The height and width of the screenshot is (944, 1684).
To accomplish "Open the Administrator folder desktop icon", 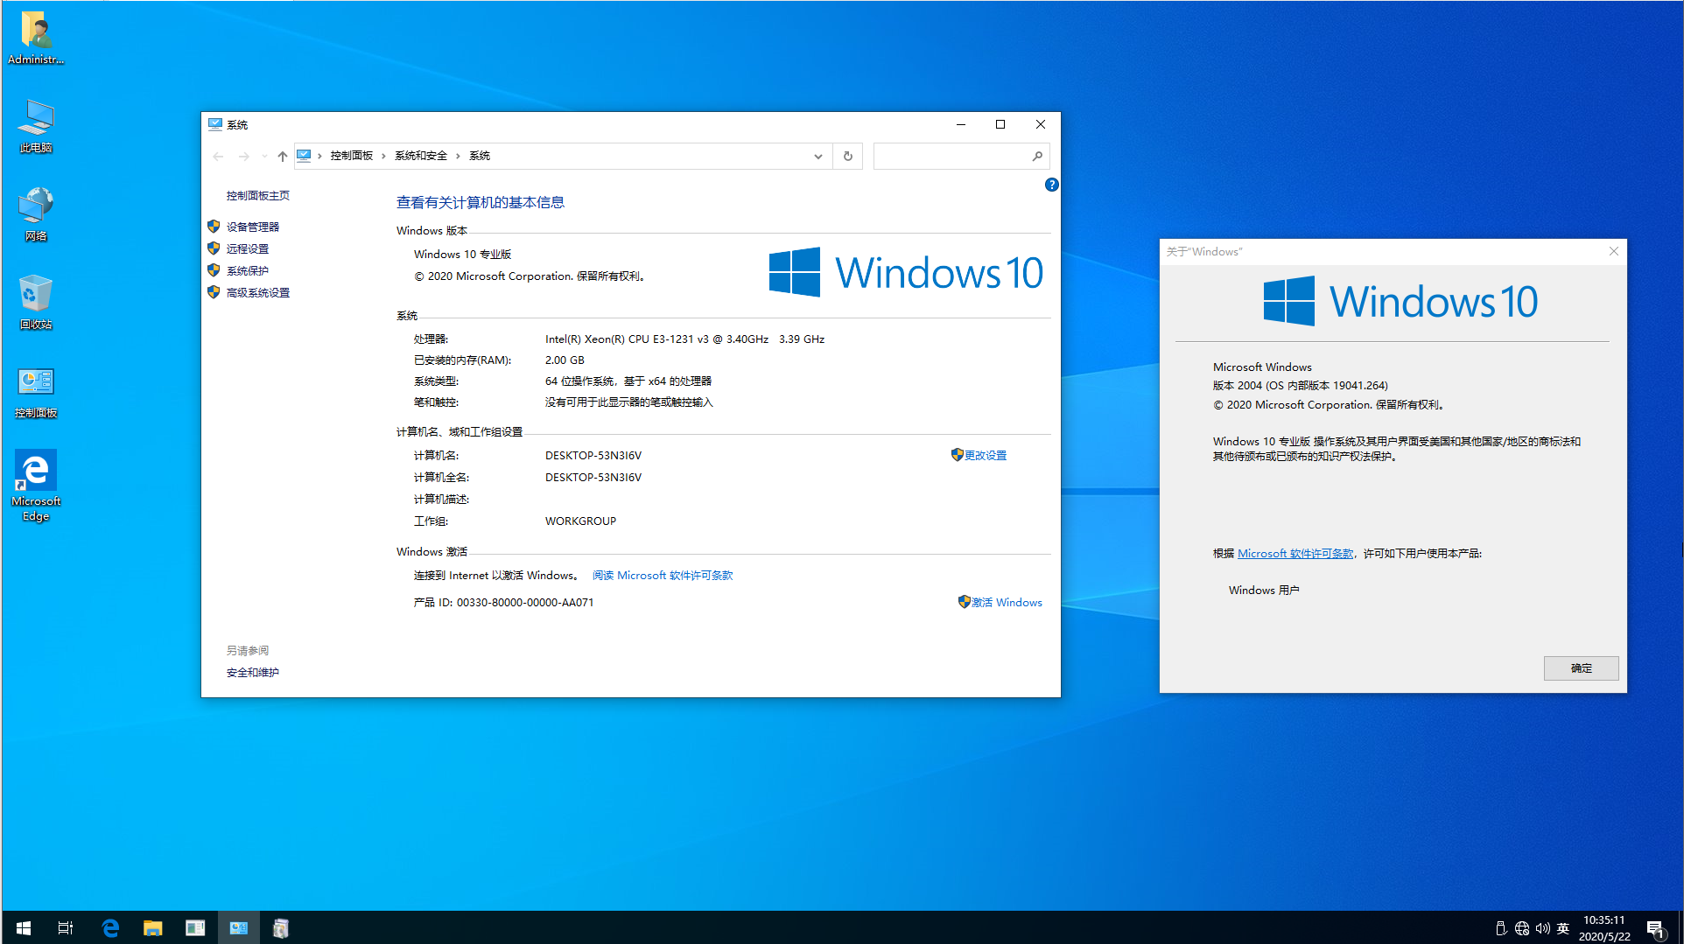I will 36,38.
